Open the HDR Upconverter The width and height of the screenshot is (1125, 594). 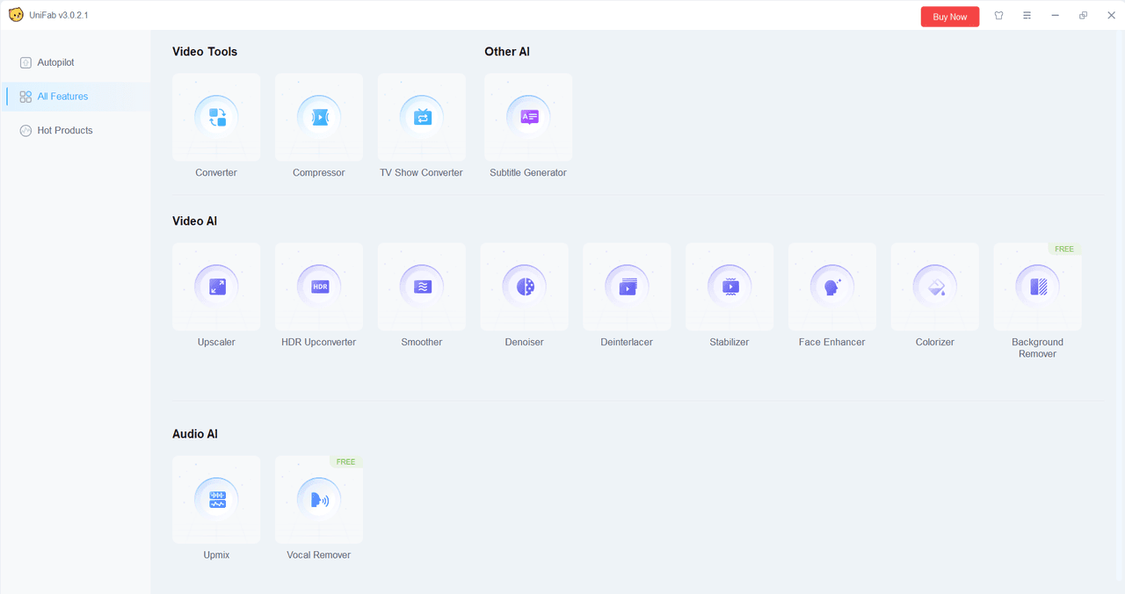tap(319, 286)
